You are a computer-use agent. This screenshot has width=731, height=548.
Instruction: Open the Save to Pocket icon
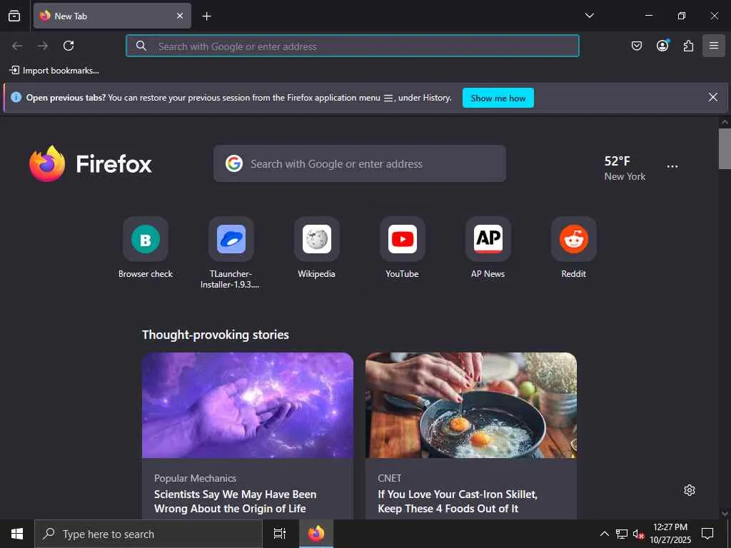(636, 46)
